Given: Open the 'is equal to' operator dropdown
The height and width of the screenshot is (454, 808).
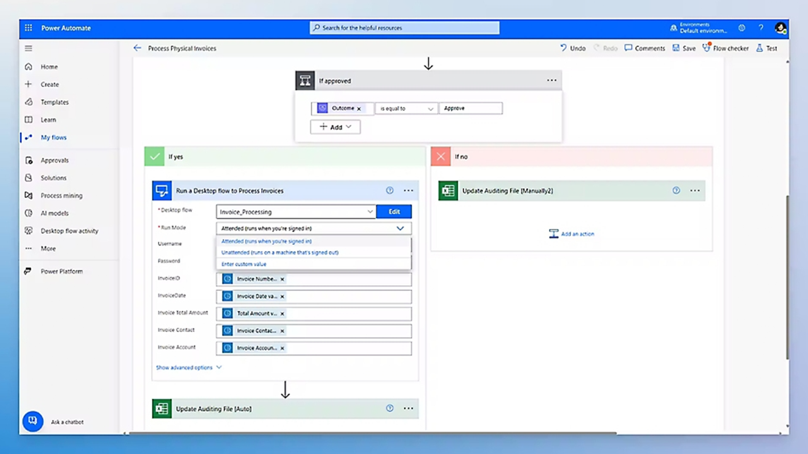Looking at the screenshot, I should (x=406, y=108).
